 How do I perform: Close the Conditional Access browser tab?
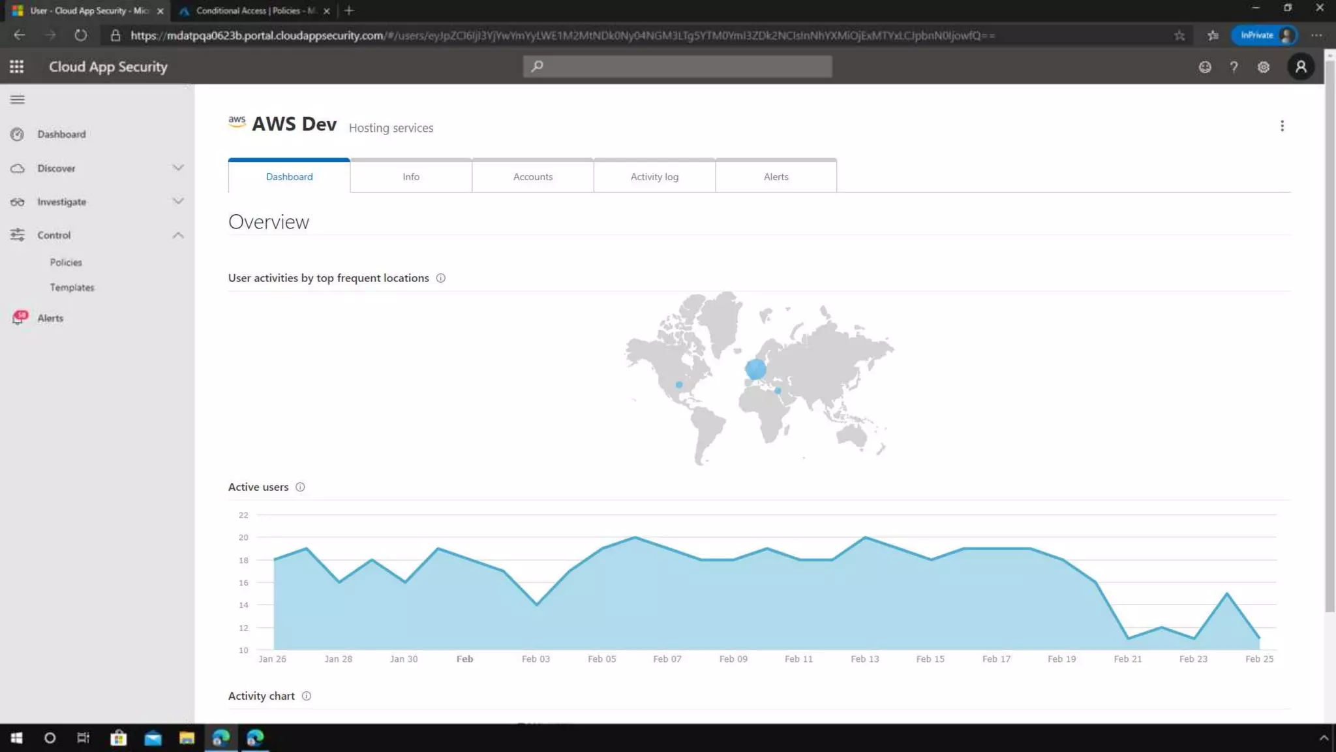tap(327, 10)
